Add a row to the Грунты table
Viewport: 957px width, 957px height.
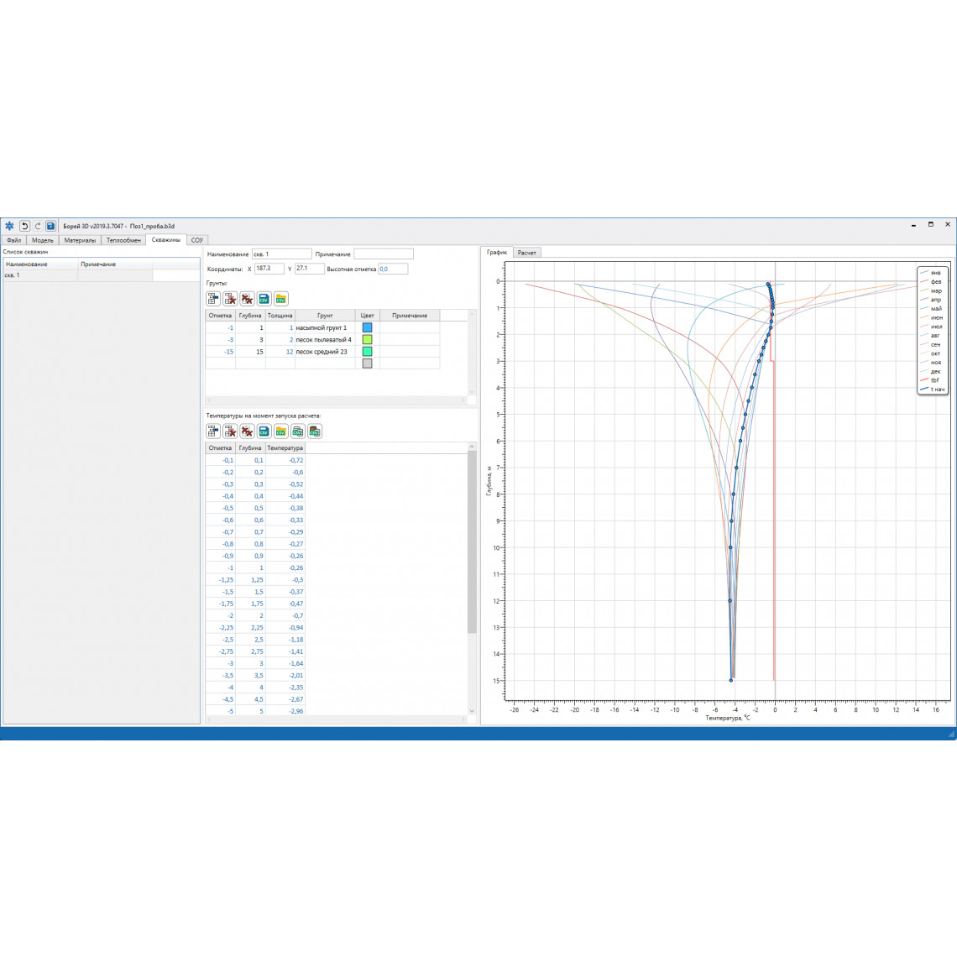pos(213,299)
